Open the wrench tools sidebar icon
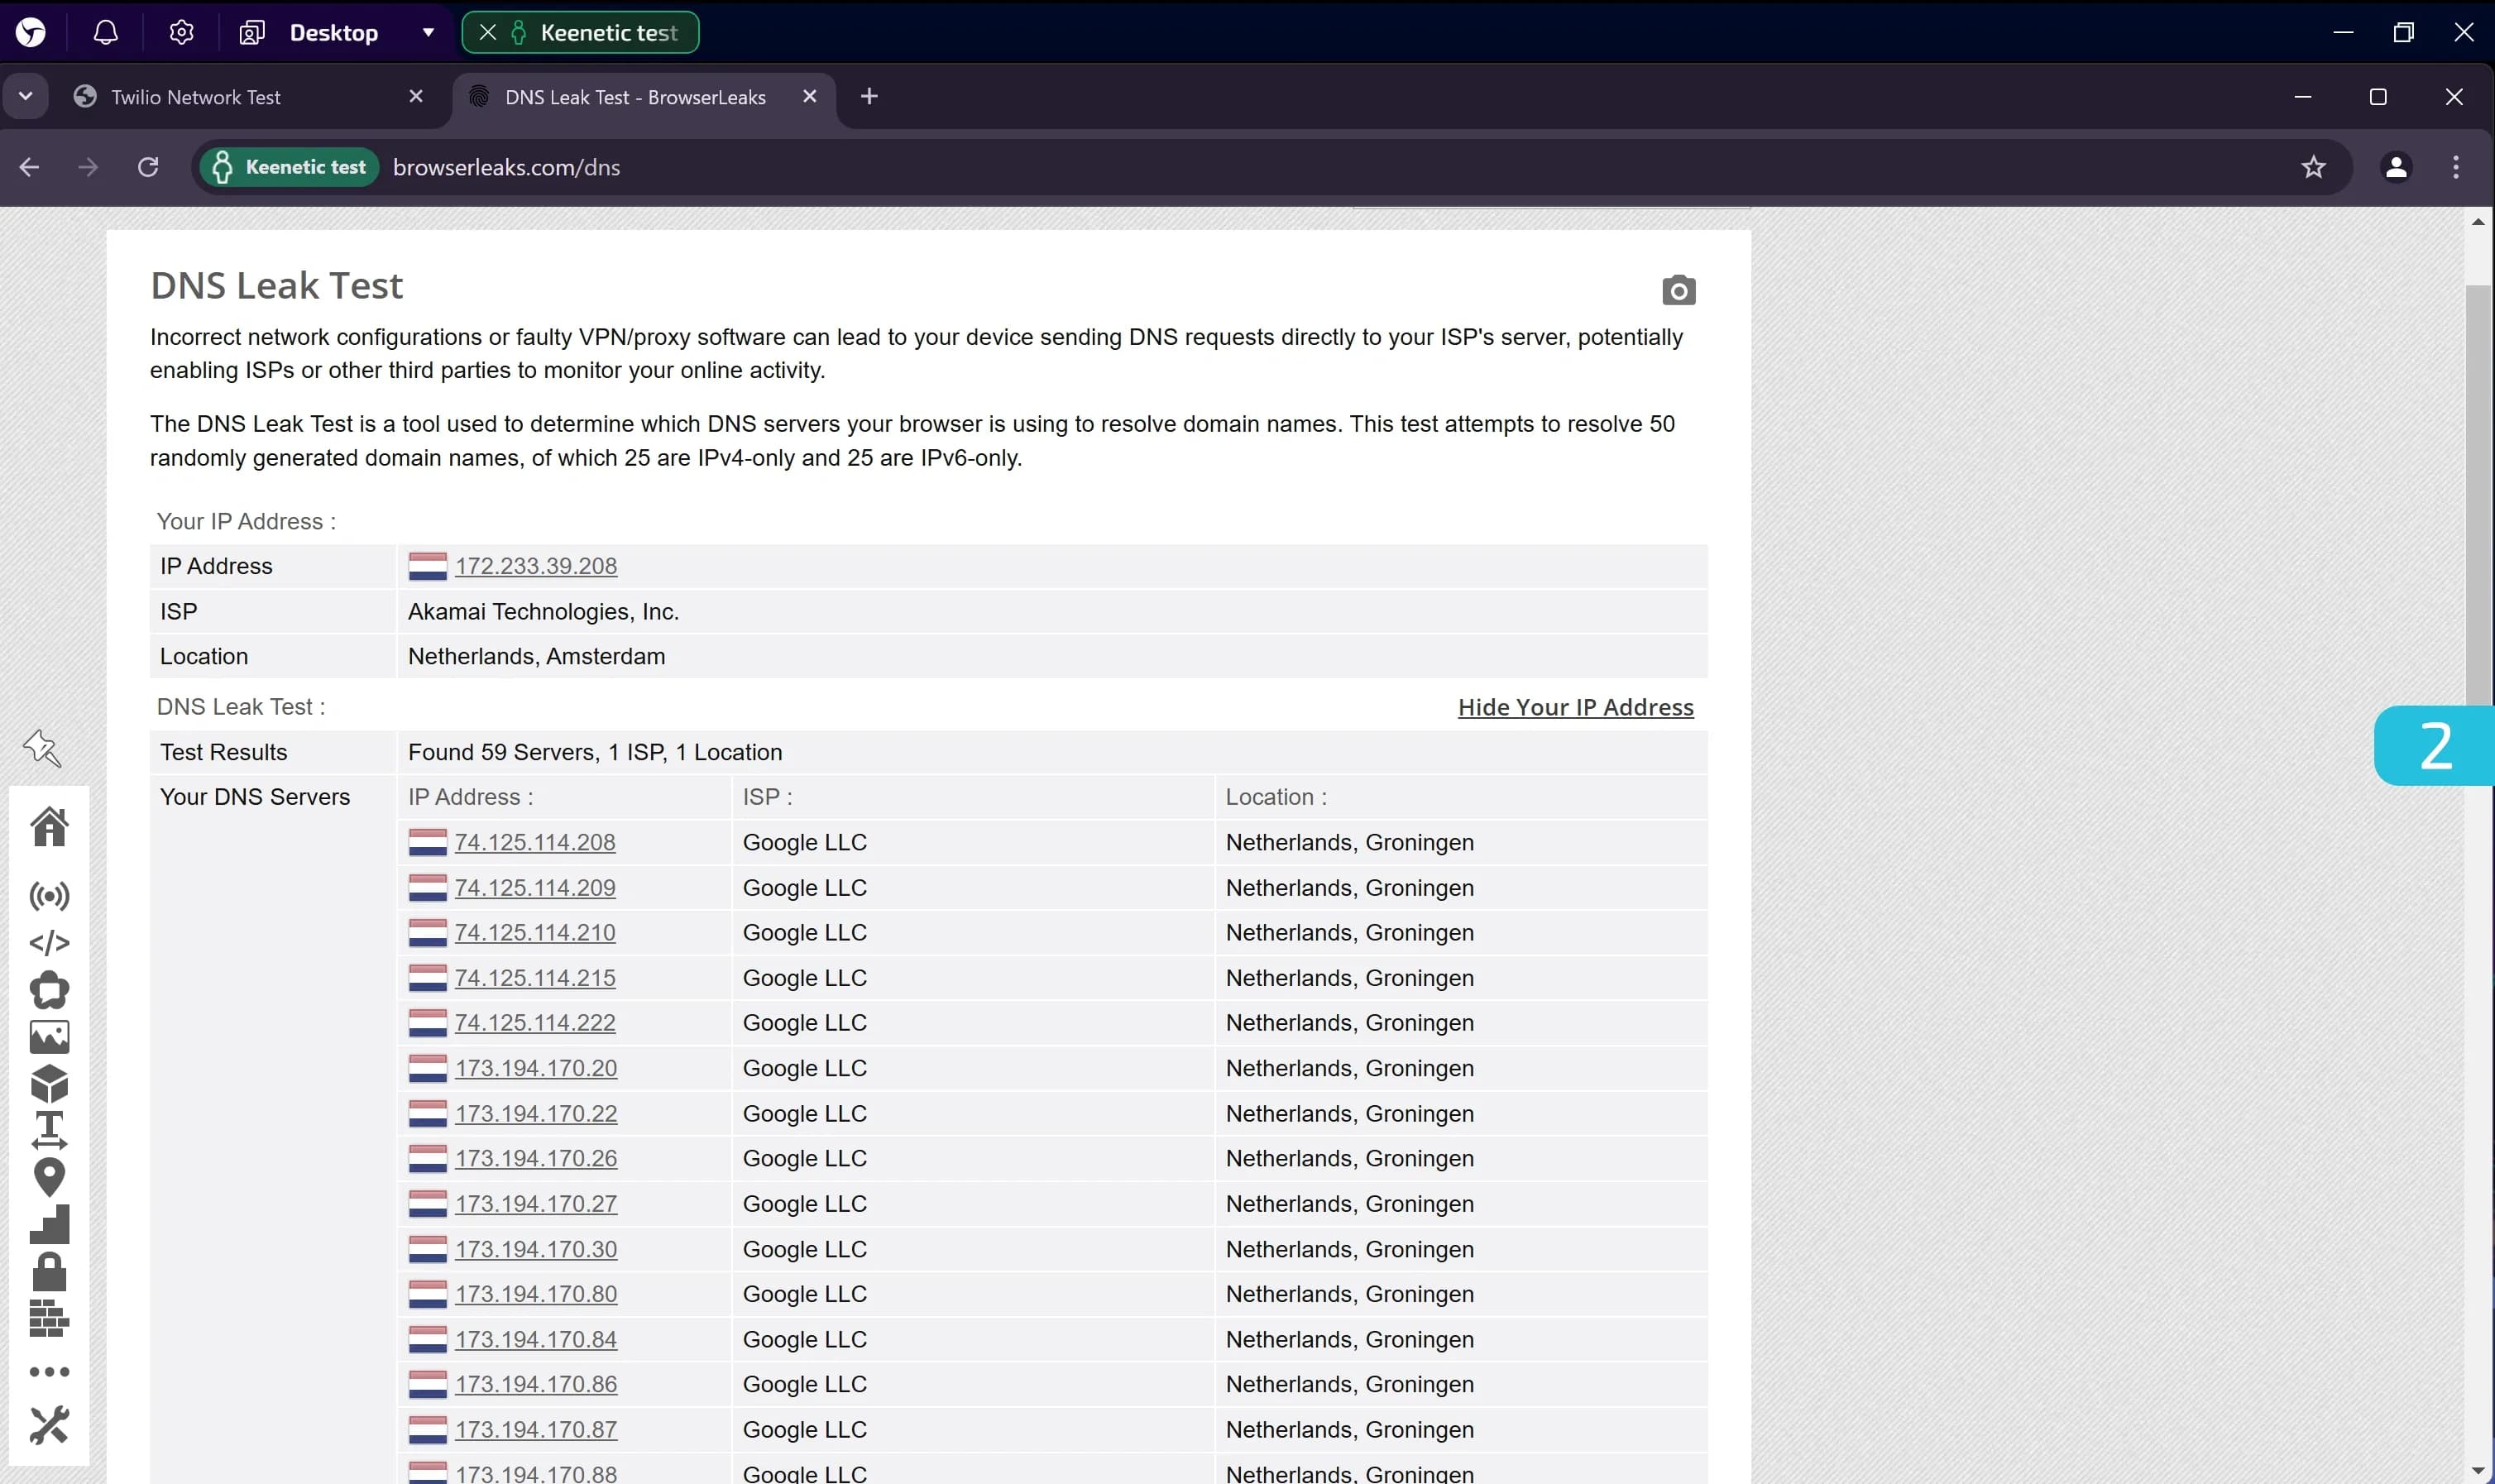Image resolution: width=2495 pixels, height=1484 pixels. point(49,1425)
